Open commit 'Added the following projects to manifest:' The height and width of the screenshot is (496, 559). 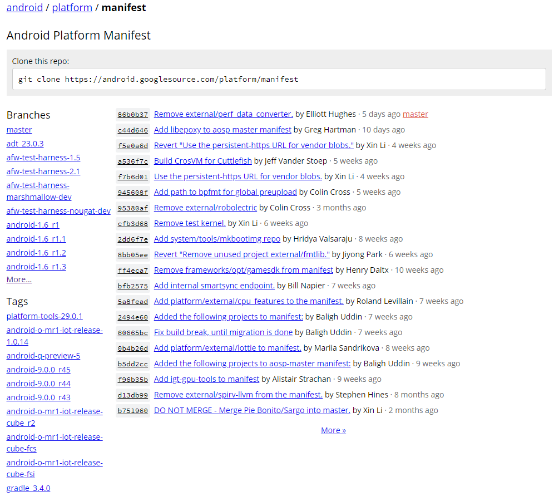pos(229,317)
